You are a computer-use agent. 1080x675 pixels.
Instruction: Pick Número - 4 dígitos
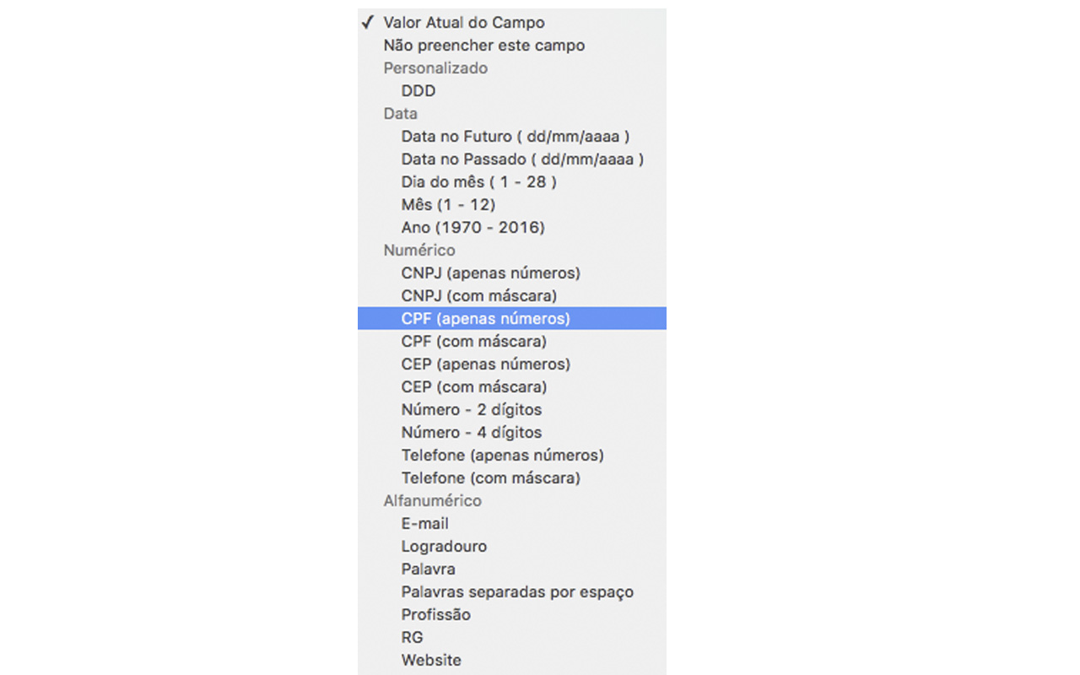click(471, 433)
